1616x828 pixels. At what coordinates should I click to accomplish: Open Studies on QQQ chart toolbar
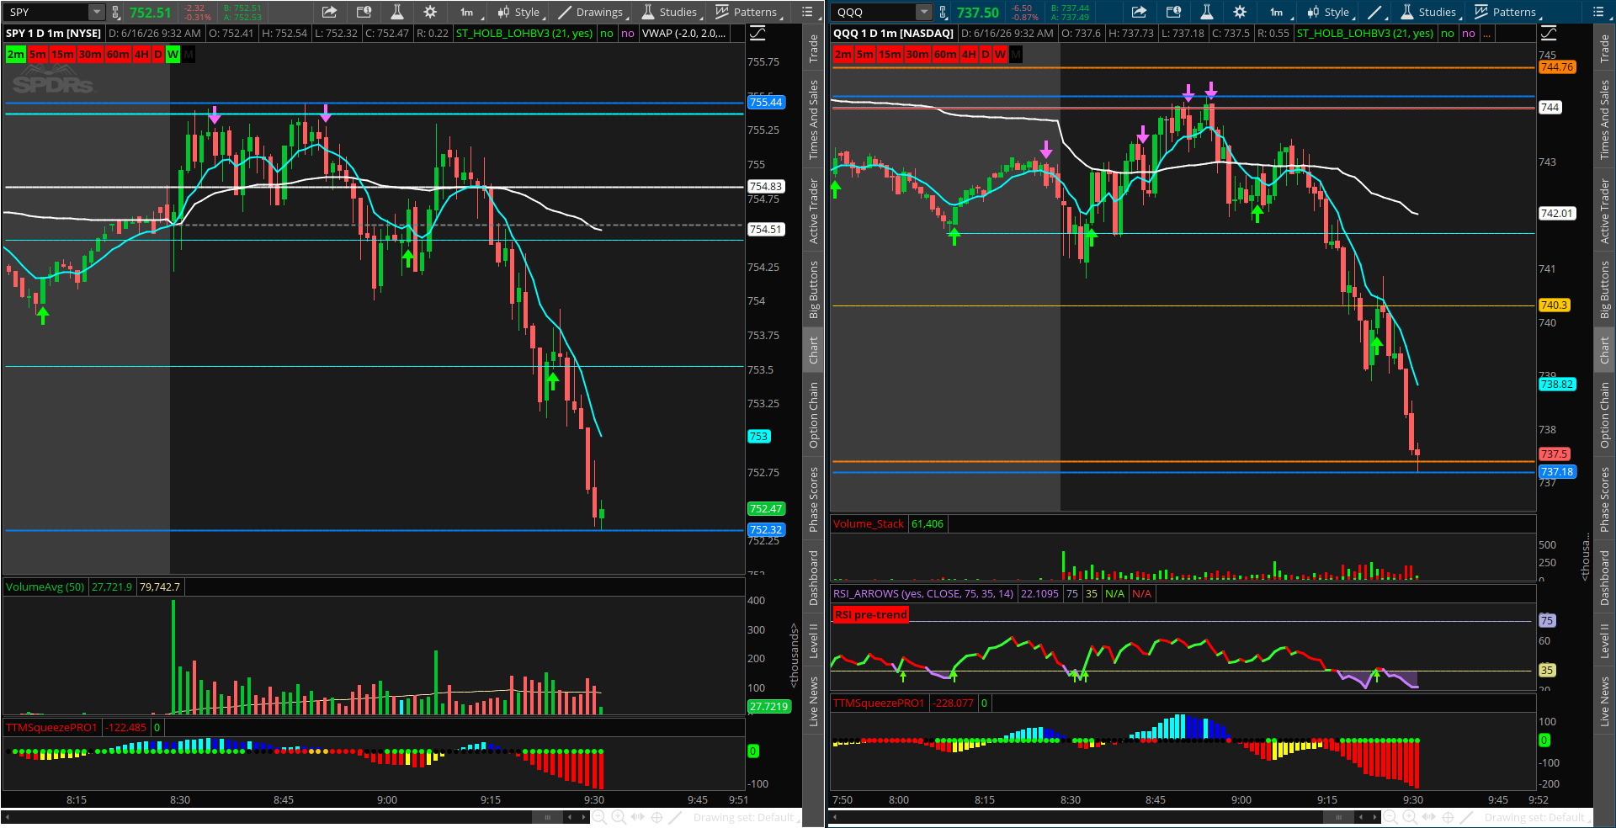point(1429,12)
